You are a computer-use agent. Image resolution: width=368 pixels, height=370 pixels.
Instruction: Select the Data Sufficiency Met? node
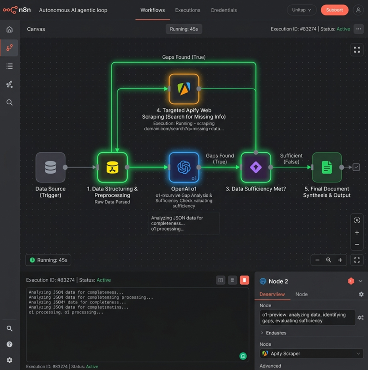click(256, 167)
